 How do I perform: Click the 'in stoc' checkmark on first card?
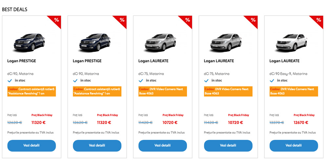coord(10,80)
